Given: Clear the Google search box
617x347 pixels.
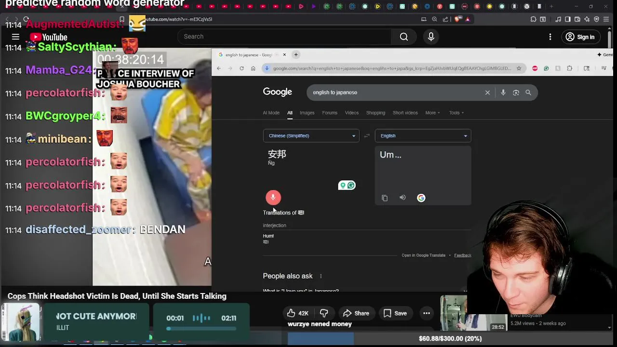Looking at the screenshot, I should coord(487,93).
